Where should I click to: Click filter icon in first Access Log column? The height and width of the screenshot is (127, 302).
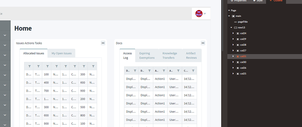pos(135,71)
